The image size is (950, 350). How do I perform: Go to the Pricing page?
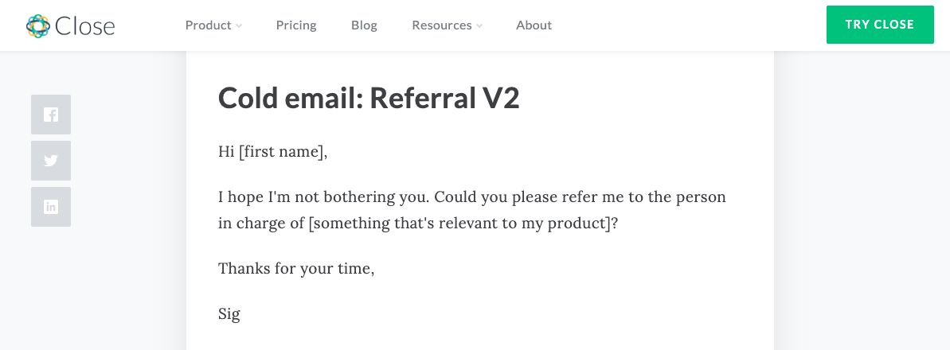296,25
